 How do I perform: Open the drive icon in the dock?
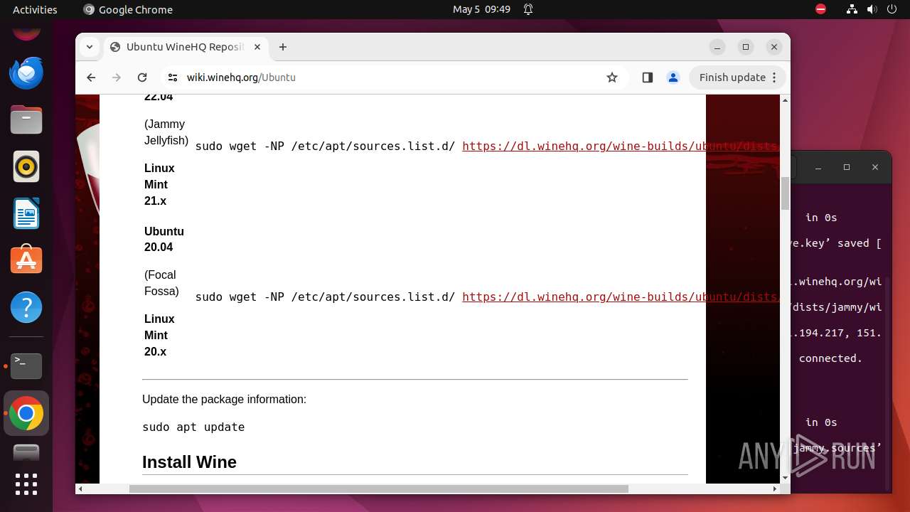[26, 452]
